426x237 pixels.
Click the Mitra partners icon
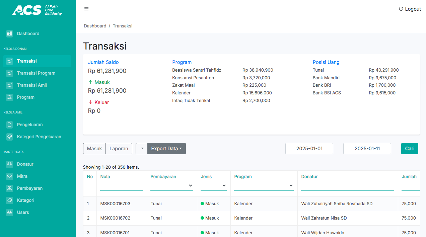click(x=10, y=176)
